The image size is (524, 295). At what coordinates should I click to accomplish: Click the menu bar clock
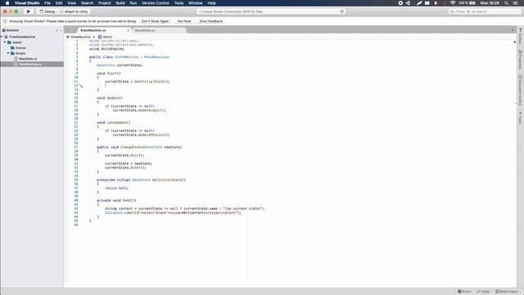coord(490,3)
